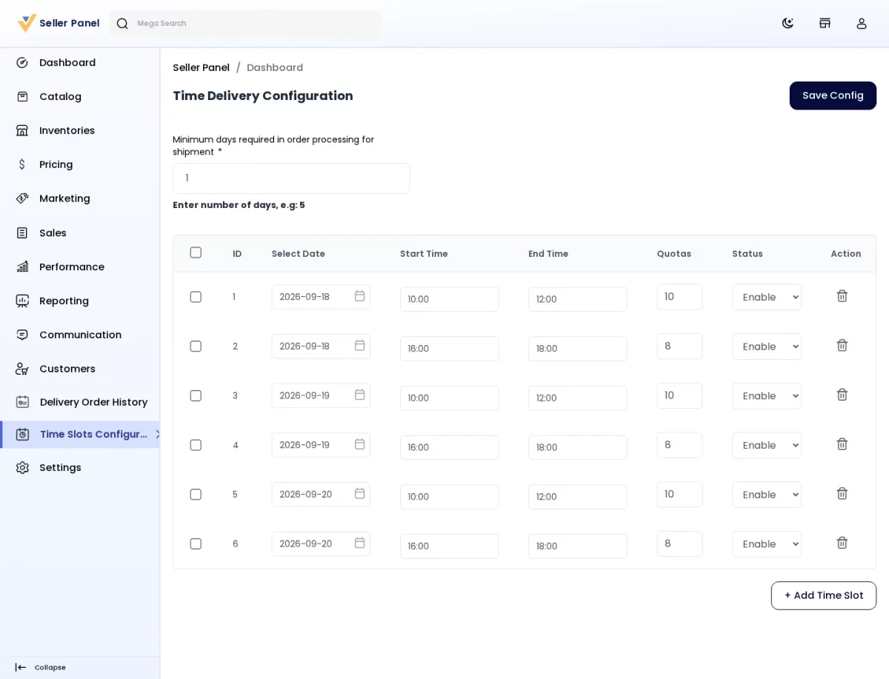Image resolution: width=889 pixels, height=679 pixels.
Task: Open the user account icon
Action: coord(862,23)
